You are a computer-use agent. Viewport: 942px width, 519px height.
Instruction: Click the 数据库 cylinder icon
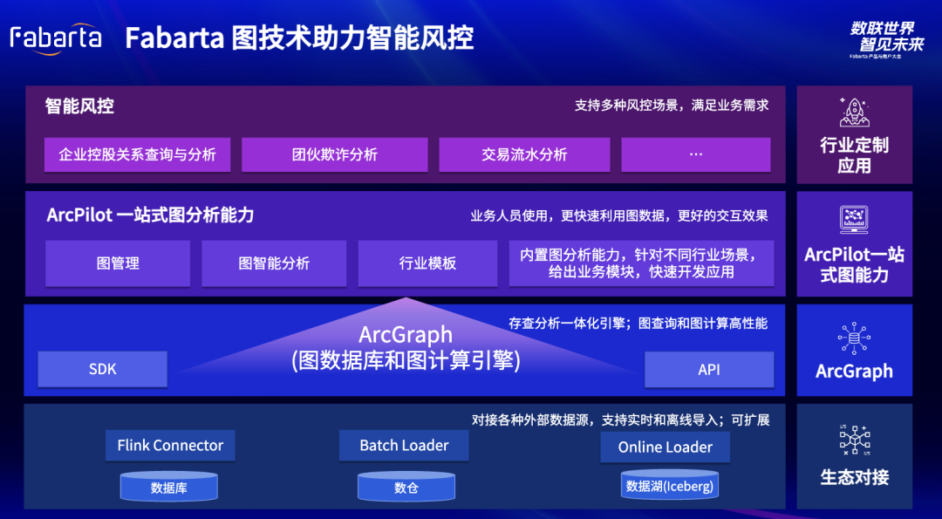tap(169, 487)
